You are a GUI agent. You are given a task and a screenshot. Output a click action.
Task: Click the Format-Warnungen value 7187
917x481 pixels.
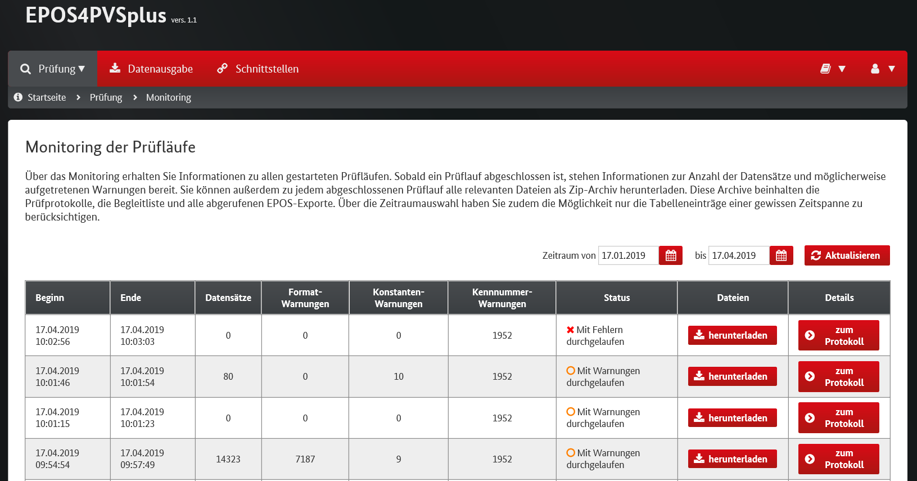point(305,459)
